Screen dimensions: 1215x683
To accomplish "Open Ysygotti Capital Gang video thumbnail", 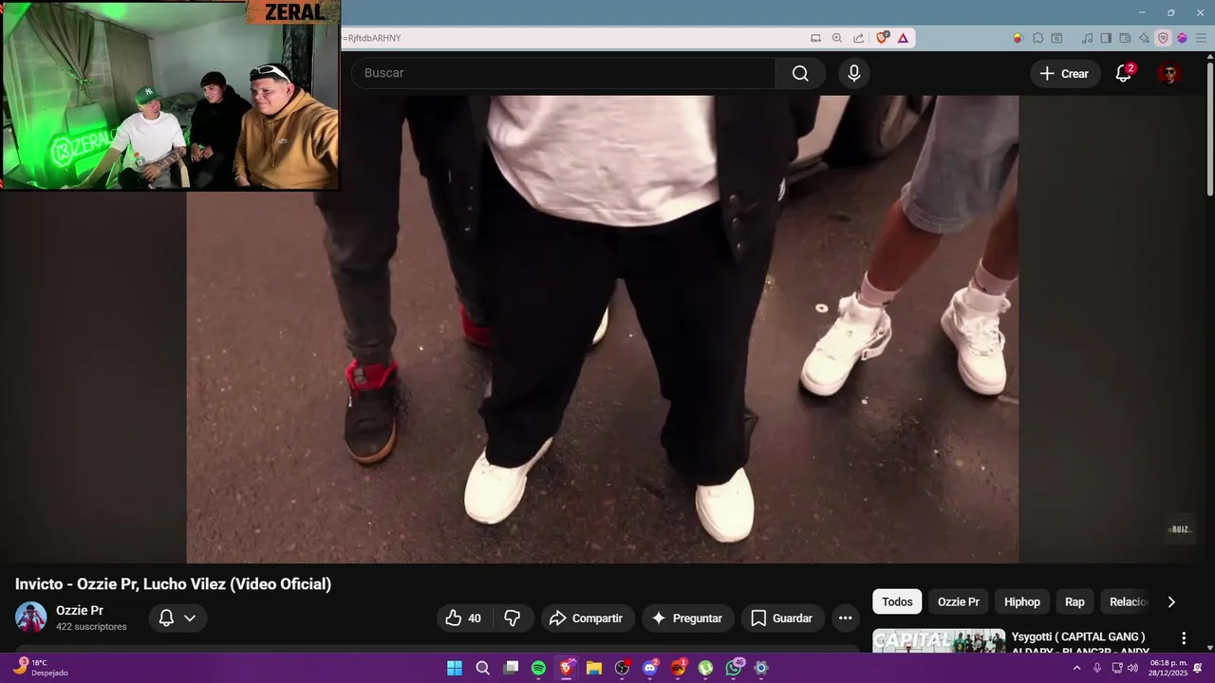I will [x=939, y=641].
